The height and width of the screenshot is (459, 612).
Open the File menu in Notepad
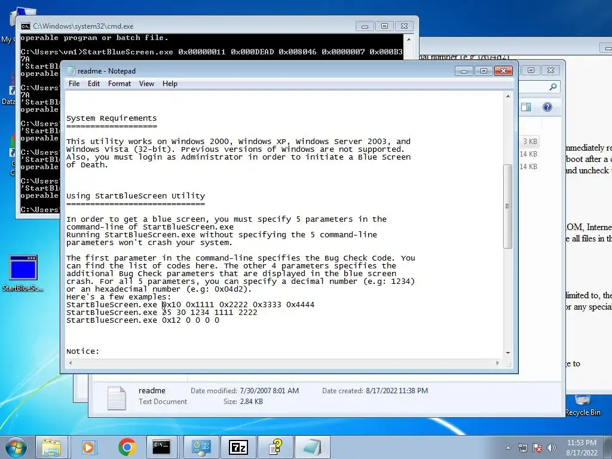(74, 84)
